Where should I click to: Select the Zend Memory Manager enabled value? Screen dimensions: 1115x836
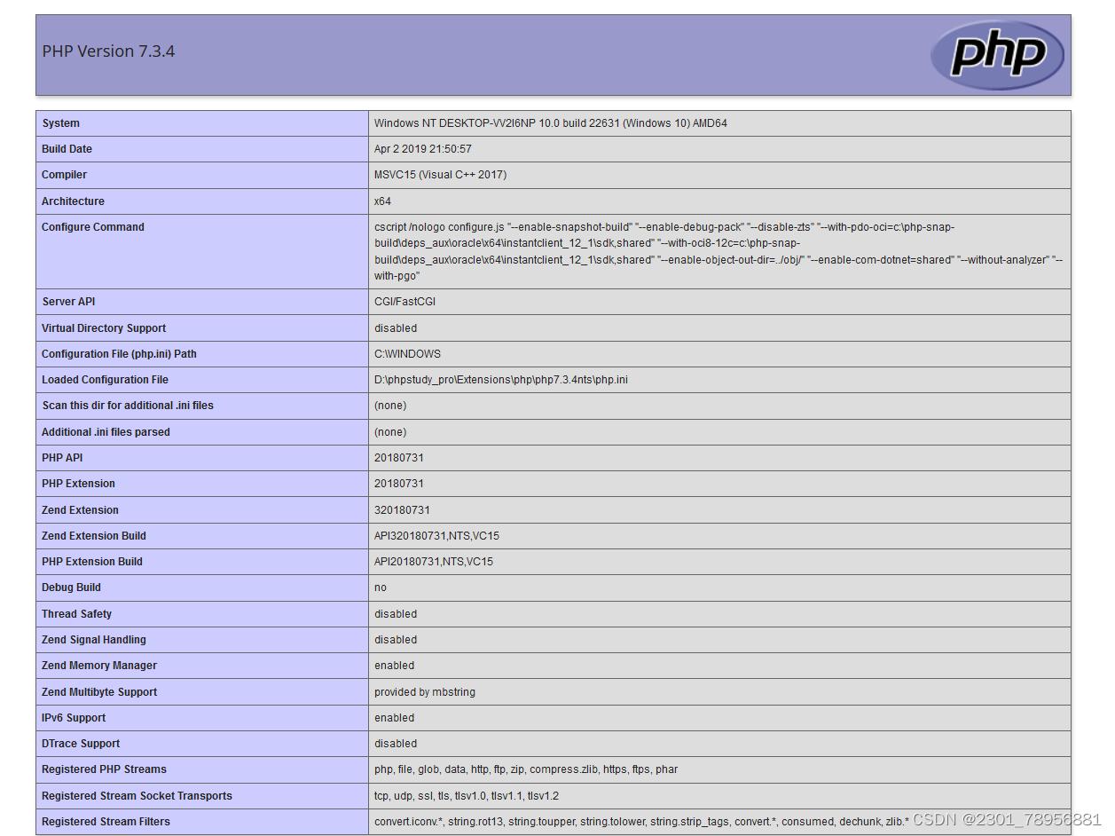[394, 666]
